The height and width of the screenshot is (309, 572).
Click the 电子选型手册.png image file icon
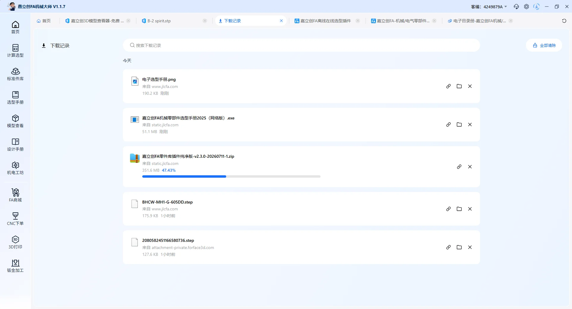click(x=135, y=81)
